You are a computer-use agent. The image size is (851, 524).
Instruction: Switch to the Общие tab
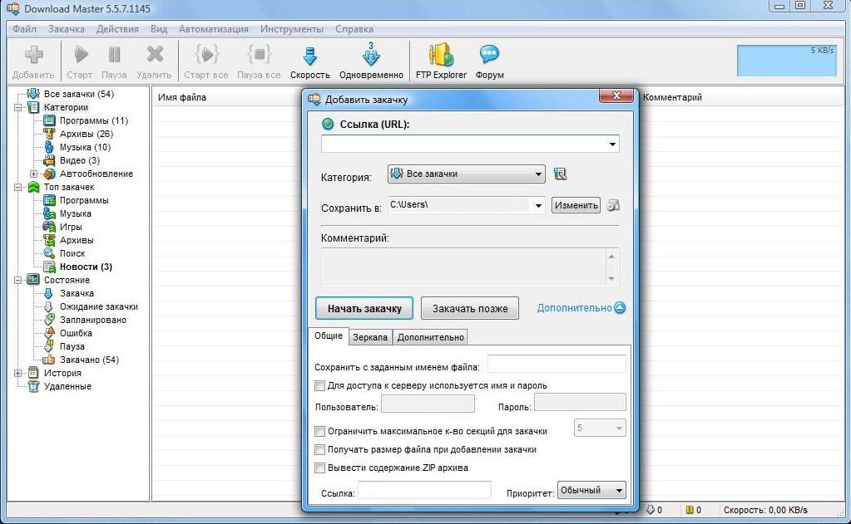coord(329,335)
